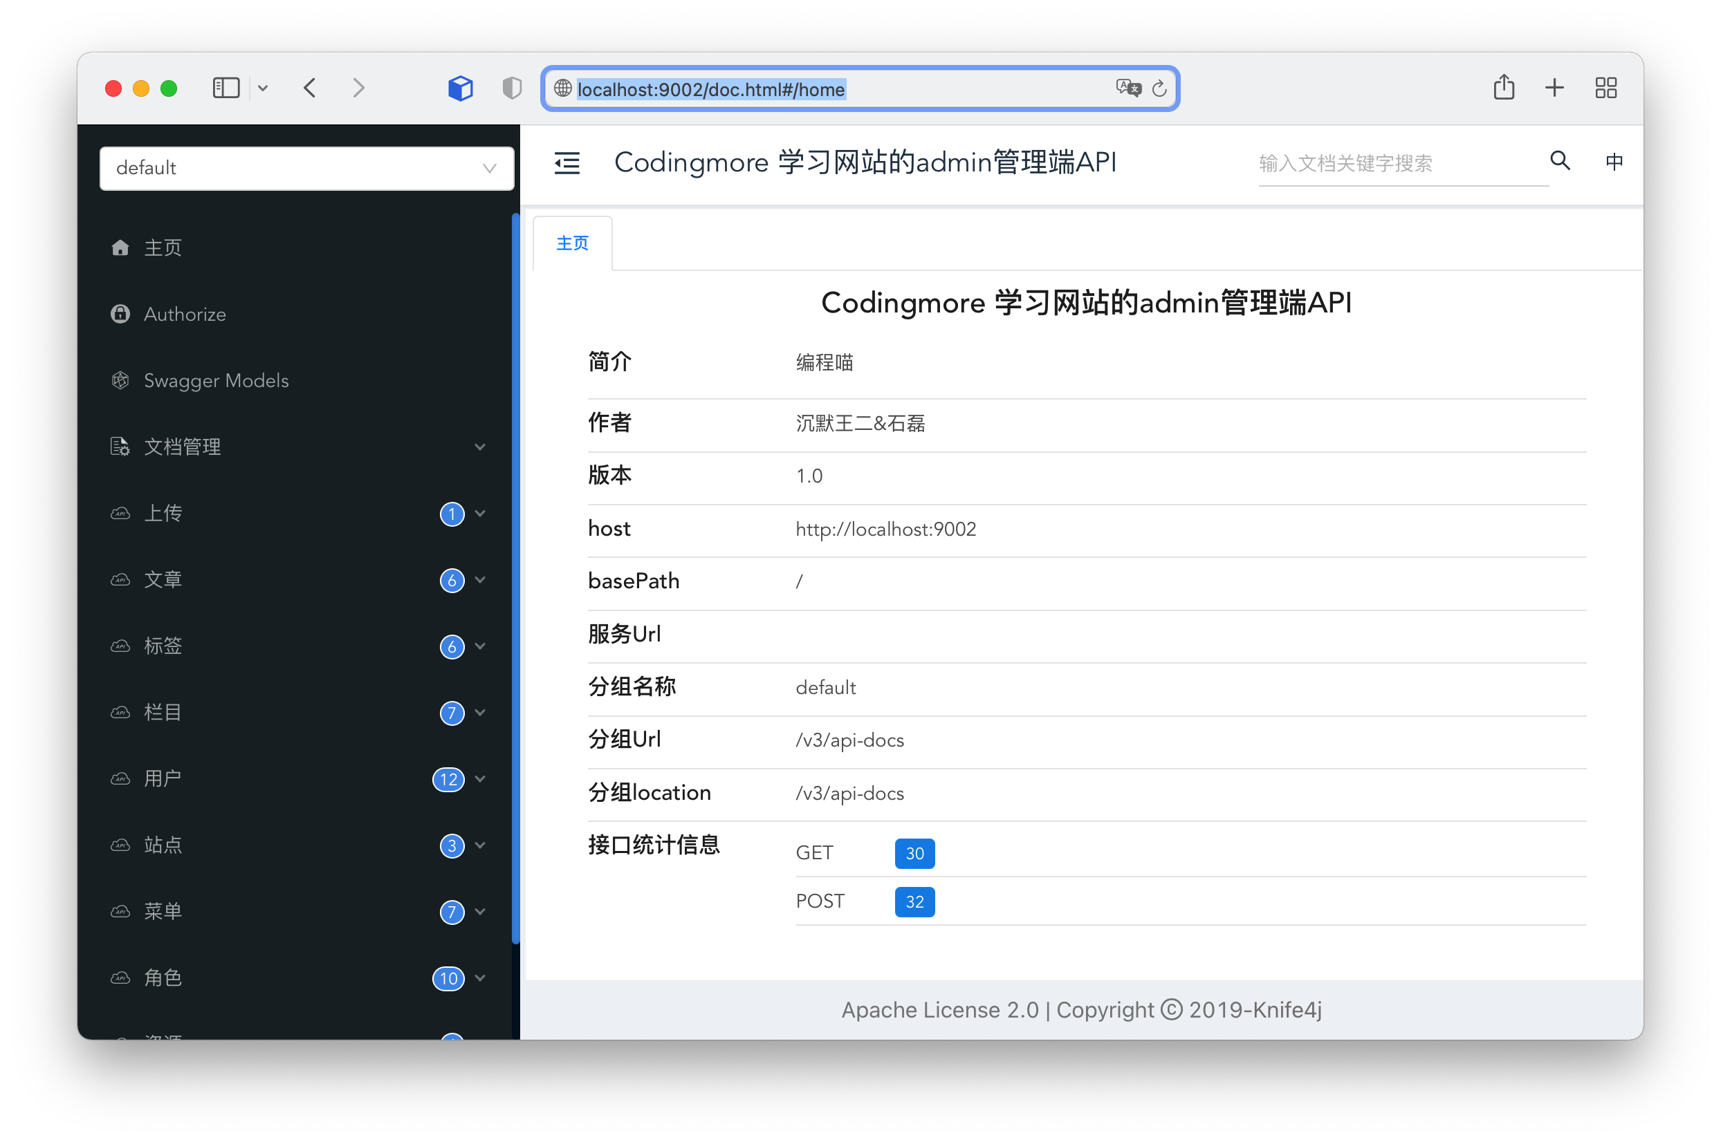Image resolution: width=1721 pixels, height=1142 pixels.
Task: Click the cloud API icon beside 标签
Action: [x=120, y=646]
